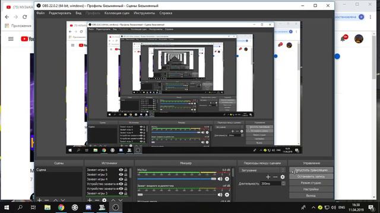Viewport: 380px width, 213px height.
Task: Open Windows taskbar search
Action: pos(20,208)
